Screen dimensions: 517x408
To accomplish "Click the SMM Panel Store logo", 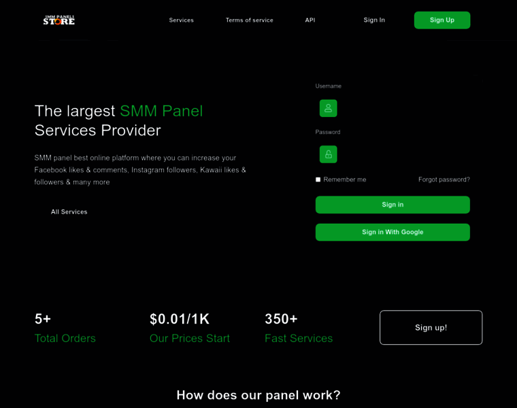I will 59,20.
